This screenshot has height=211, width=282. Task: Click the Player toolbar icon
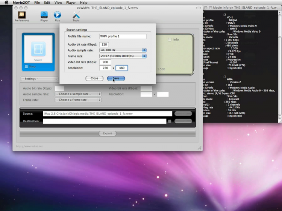(x=44, y=15)
